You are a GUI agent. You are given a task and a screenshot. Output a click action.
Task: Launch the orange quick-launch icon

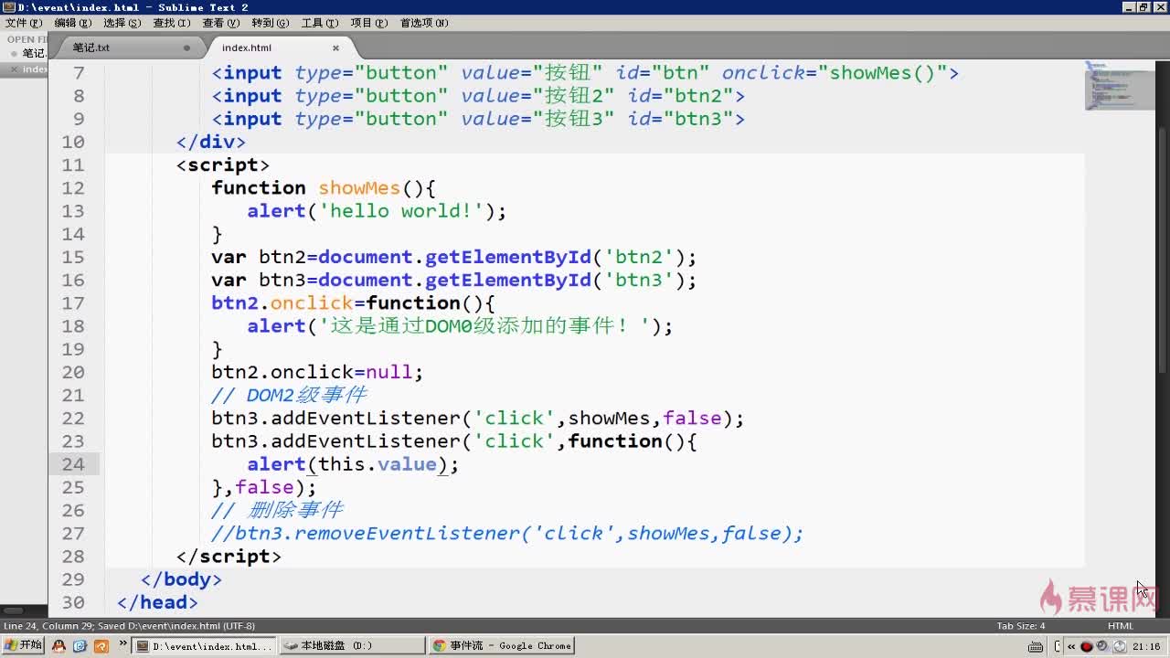tap(100, 646)
